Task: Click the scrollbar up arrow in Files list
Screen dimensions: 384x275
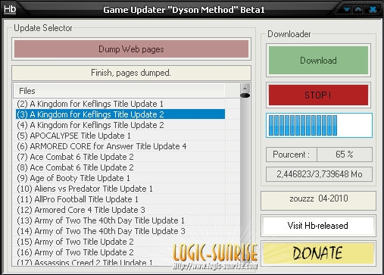Action: [245, 88]
